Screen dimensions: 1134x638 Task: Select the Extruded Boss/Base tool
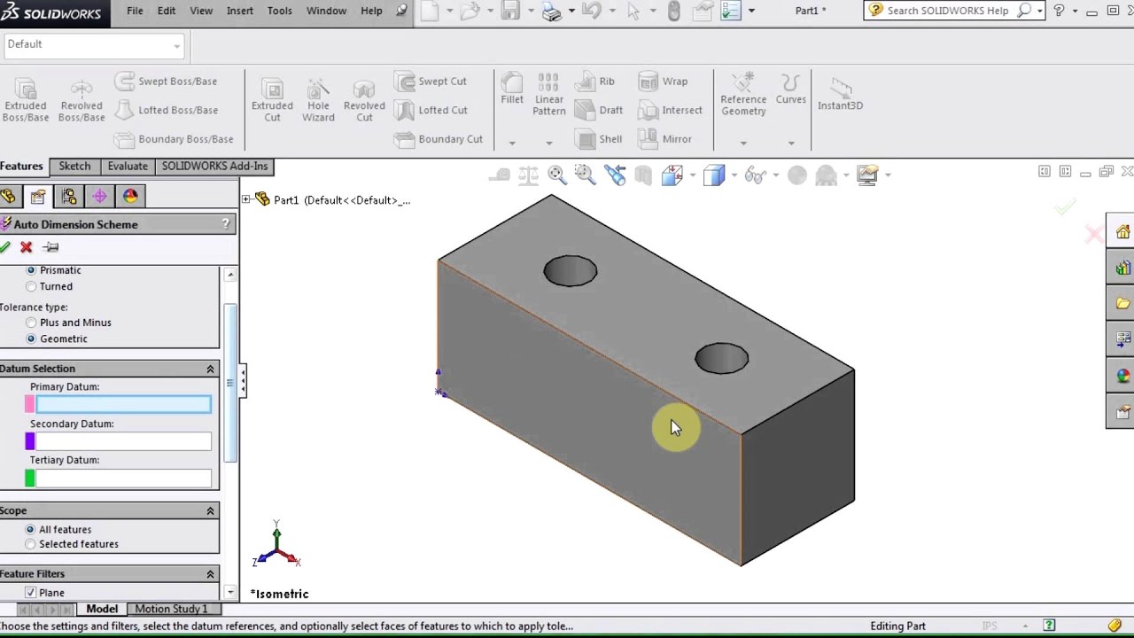coord(25,100)
